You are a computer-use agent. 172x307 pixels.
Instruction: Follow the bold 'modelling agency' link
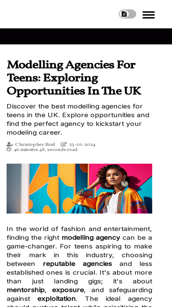click(91, 237)
